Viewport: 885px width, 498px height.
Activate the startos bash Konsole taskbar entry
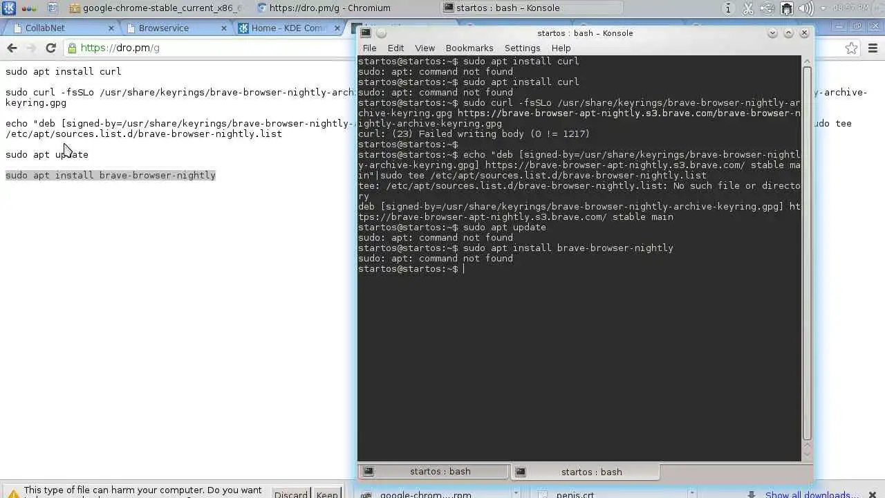point(531,8)
